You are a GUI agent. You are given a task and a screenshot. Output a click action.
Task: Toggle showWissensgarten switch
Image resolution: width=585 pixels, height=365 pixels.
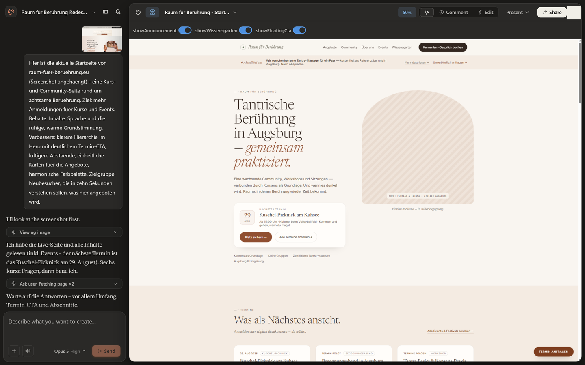[245, 30]
